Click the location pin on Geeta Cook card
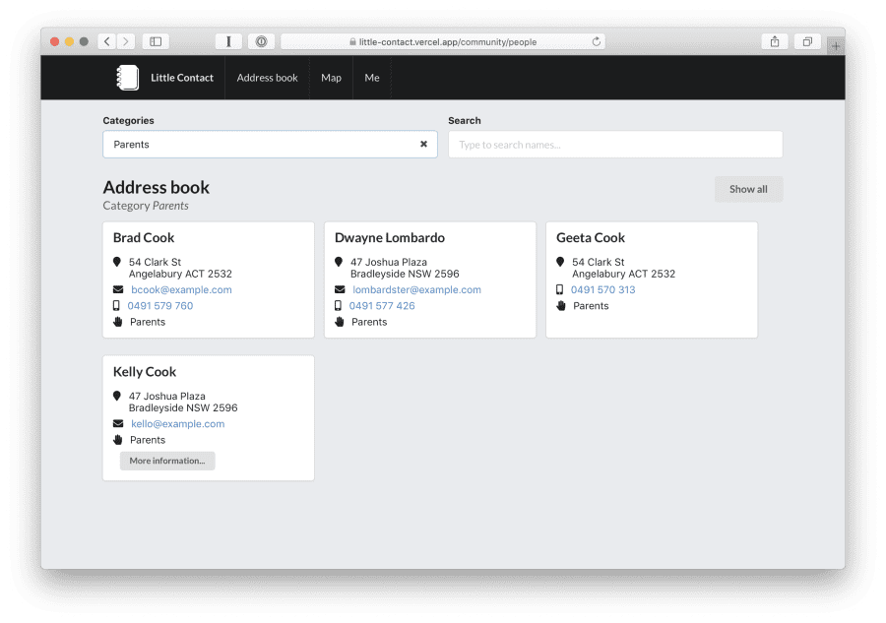 pyautogui.click(x=560, y=262)
